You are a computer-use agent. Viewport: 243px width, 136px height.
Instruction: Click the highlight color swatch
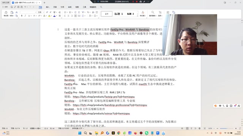tap(49, 16)
